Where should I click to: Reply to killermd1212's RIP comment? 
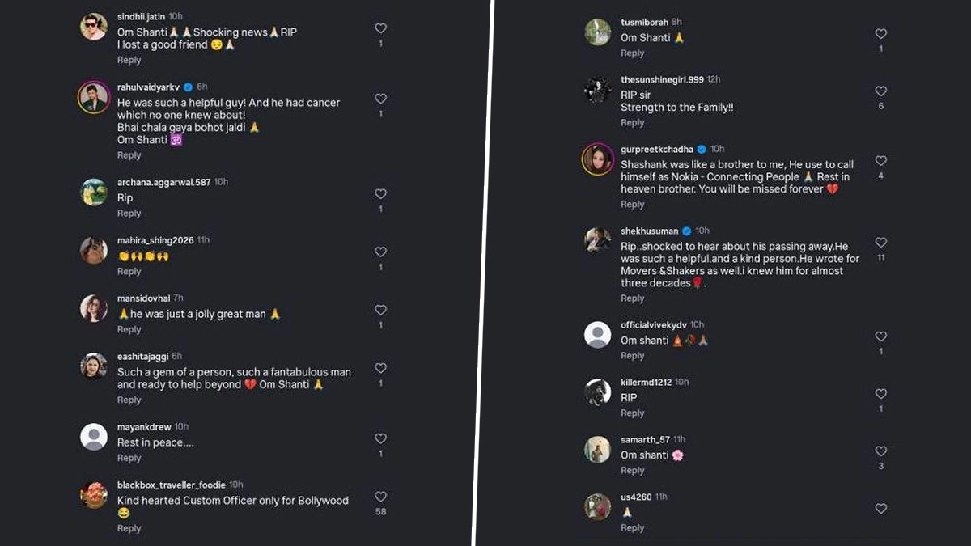pos(633,413)
